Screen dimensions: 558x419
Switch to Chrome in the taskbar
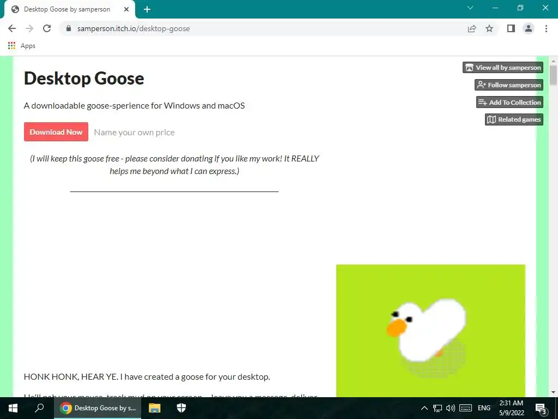pyautogui.click(x=98, y=408)
